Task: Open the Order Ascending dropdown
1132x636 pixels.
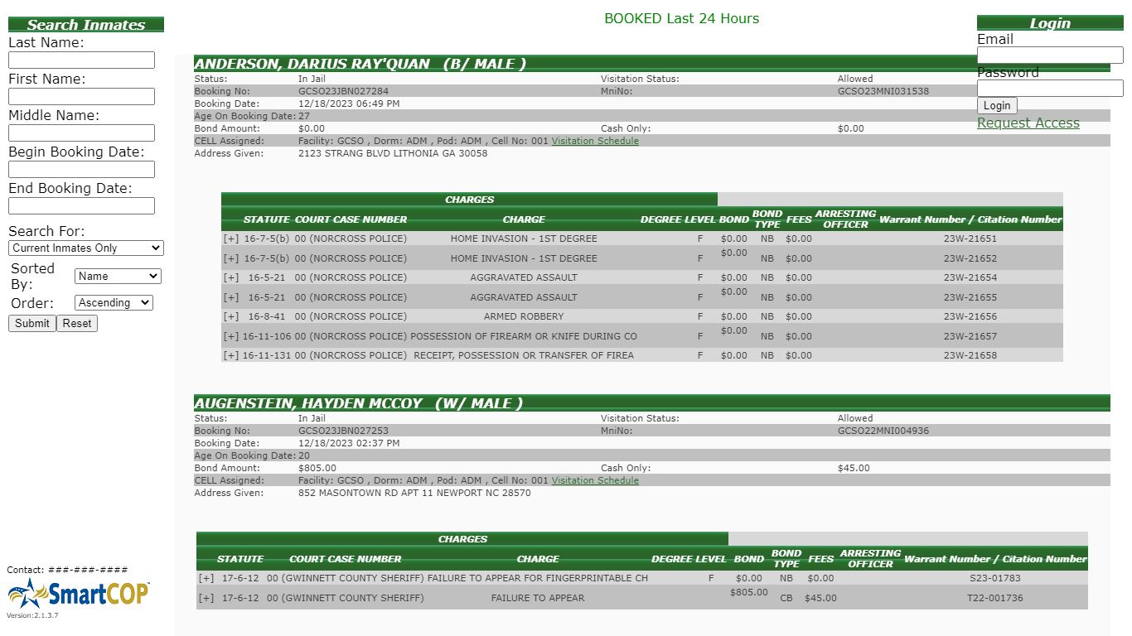Action: (x=114, y=303)
